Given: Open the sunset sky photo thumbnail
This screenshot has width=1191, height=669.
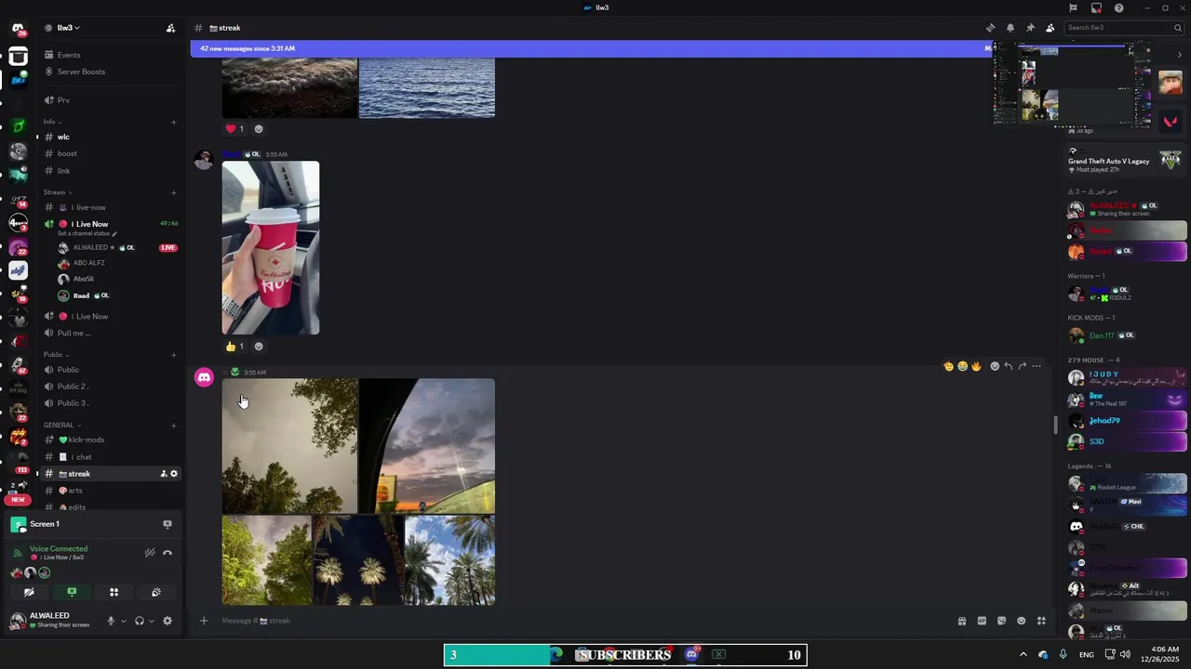Looking at the screenshot, I should tap(427, 446).
